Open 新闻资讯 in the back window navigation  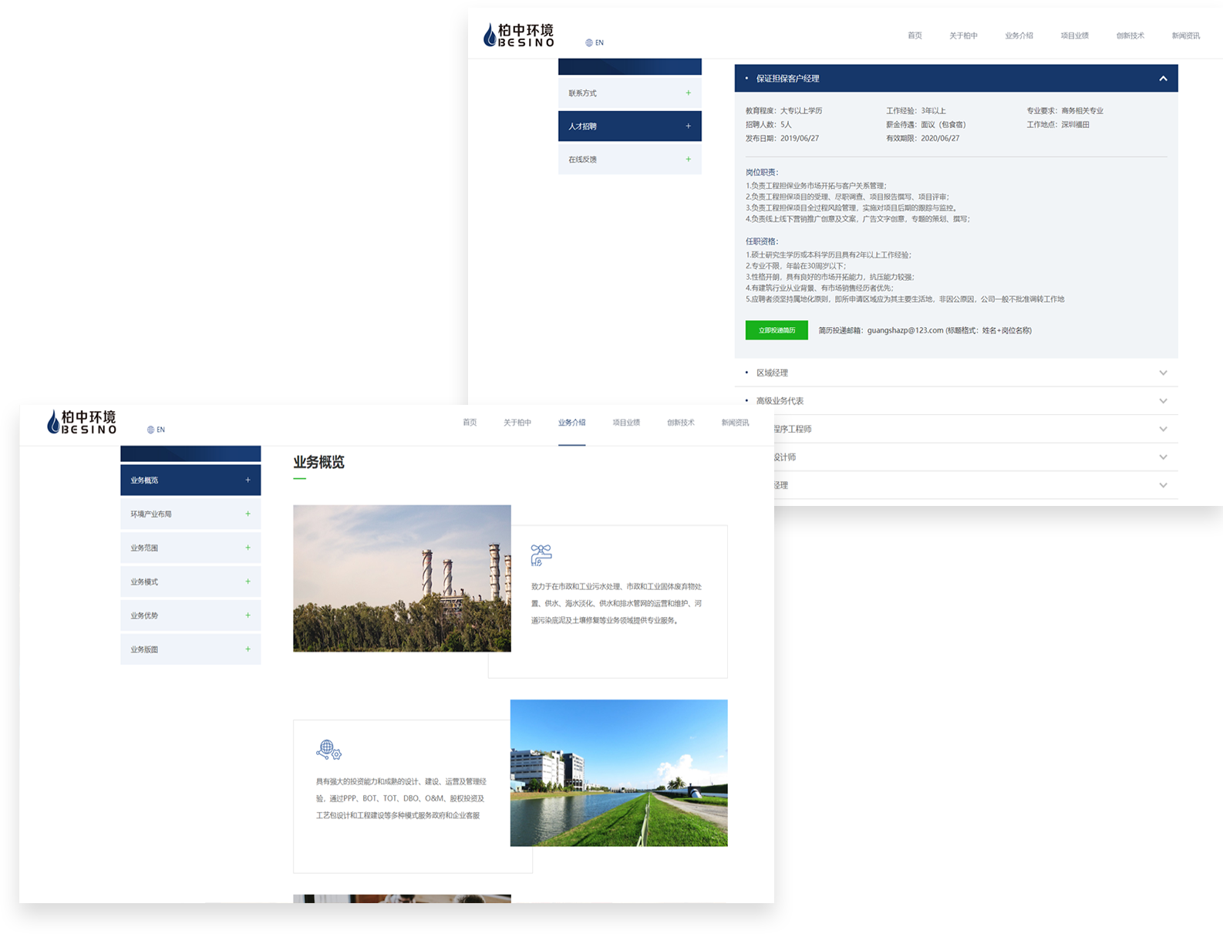tap(1185, 35)
